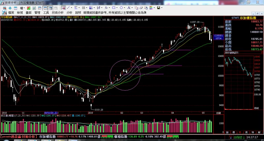Screen dimensions: 264x141
Task: Switch to the 周 tab below the quote panel
Action: click(x=246, y=132)
